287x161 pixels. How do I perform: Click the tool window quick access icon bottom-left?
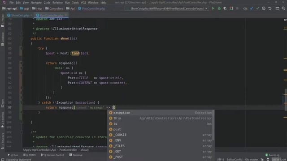(x=3, y=160)
